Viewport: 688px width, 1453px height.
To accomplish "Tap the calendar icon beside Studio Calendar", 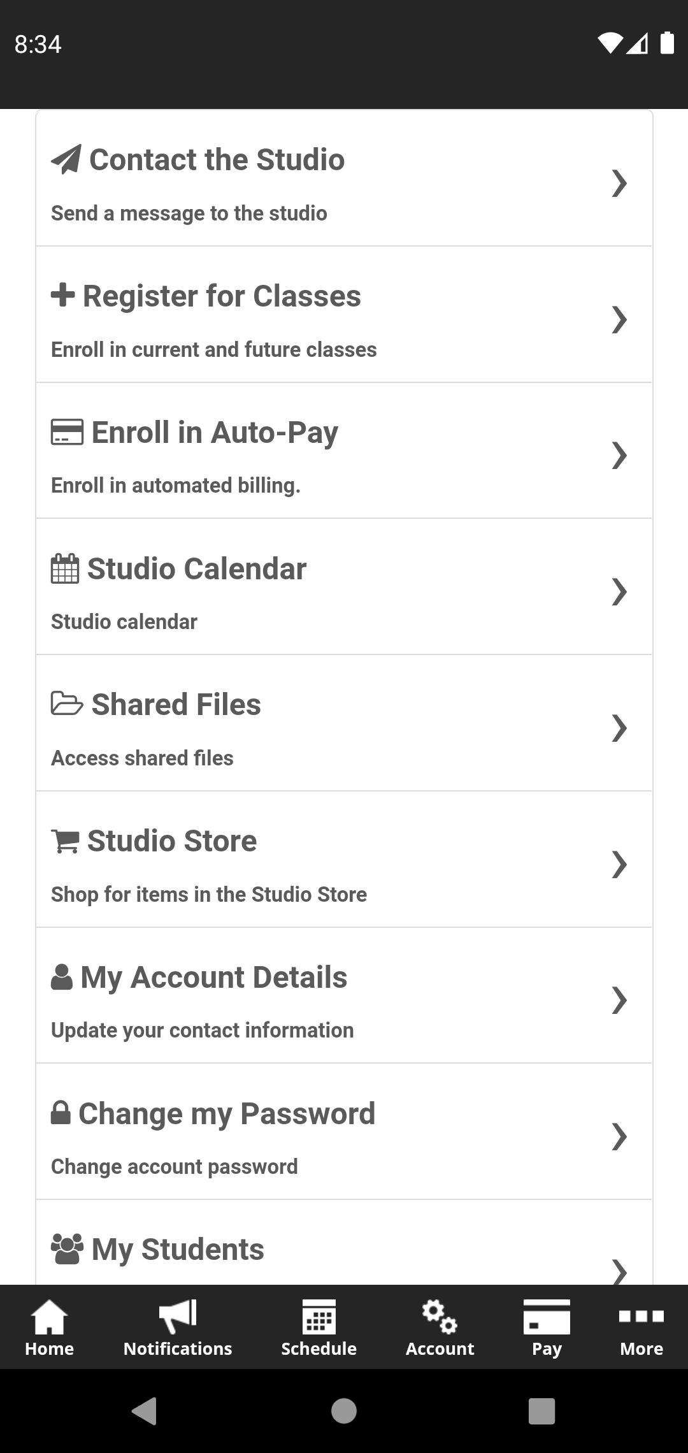I will (x=65, y=568).
